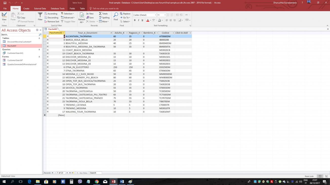Open the Calibri font name dropdown
Image resolution: width=330 pixels, height=185 pixels.
(155, 15)
